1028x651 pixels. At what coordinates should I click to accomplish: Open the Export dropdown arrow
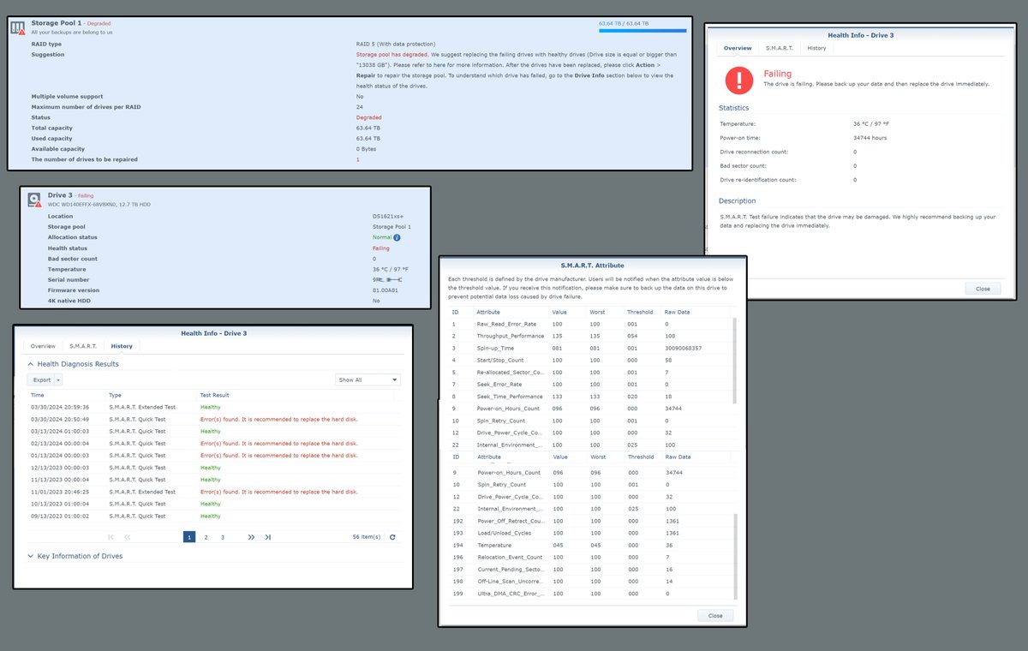[x=58, y=379]
